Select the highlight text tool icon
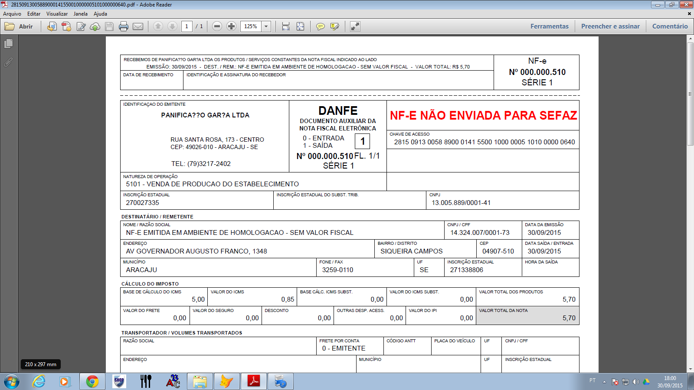694x390 pixels. (x=335, y=26)
